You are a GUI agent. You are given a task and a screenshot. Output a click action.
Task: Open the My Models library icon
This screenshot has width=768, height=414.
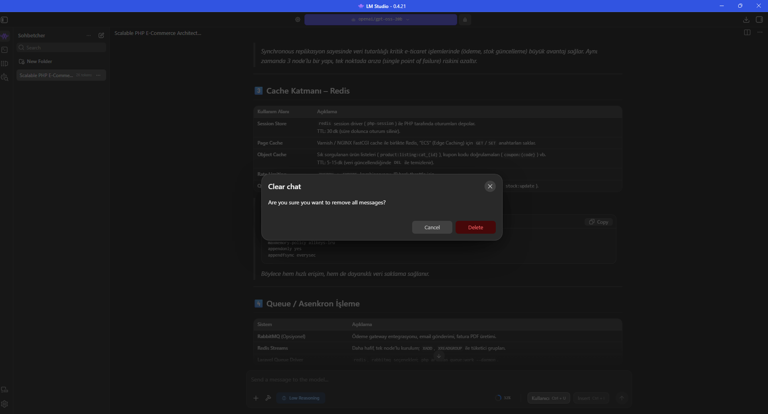pyautogui.click(x=4, y=63)
